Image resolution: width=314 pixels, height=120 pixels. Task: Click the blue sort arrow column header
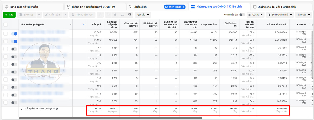[83, 25]
